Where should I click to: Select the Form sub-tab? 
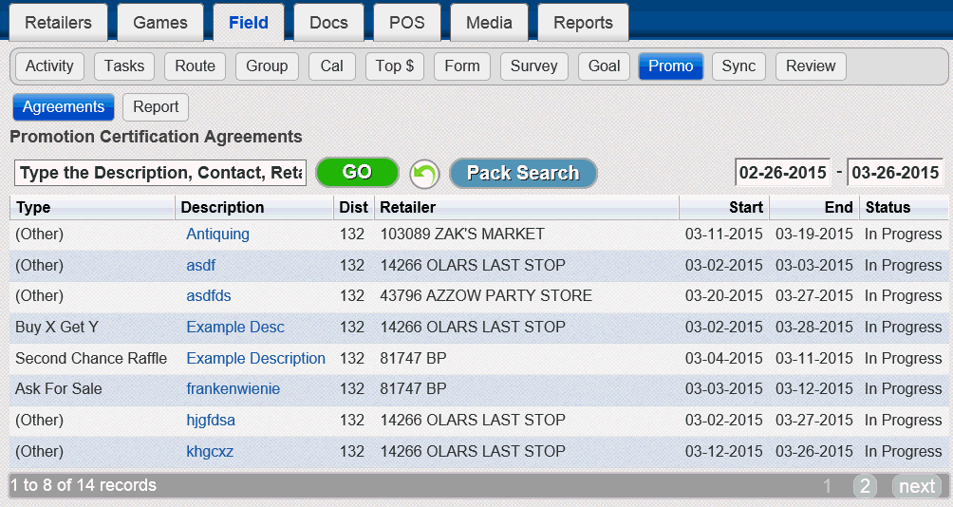[x=462, y=66]
